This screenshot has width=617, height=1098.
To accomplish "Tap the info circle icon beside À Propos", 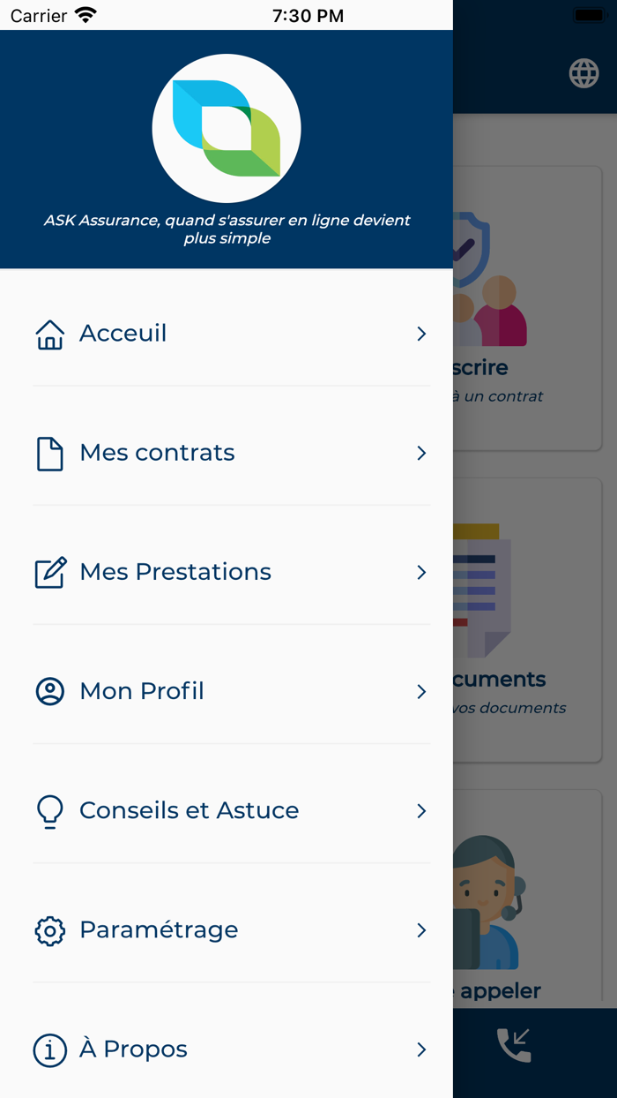I will pyautogui.click(x=50, y=1049).
